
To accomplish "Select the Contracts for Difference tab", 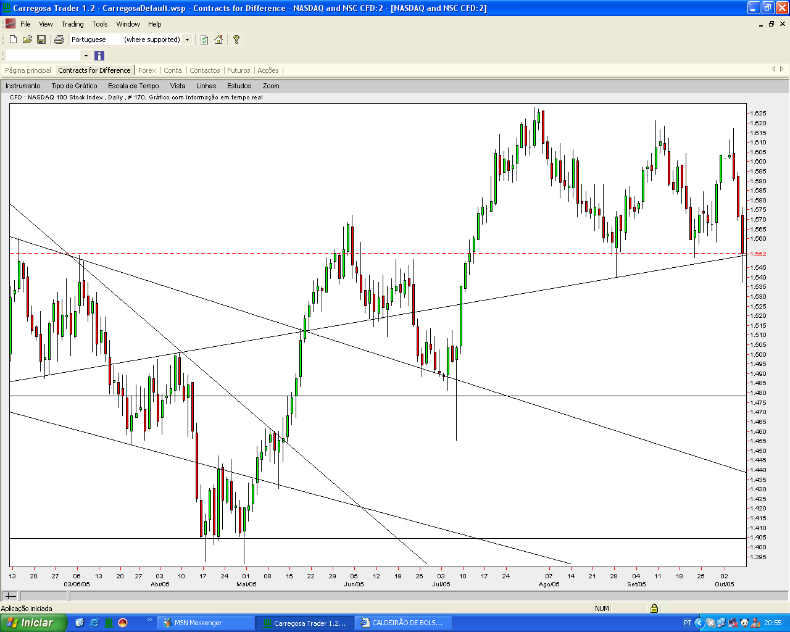I will coord(94,70).
